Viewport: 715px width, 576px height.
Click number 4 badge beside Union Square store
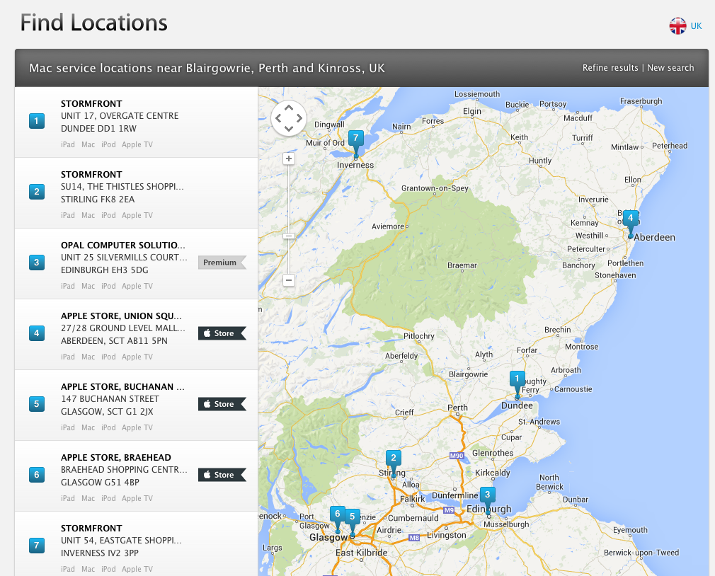coord(37,333)
